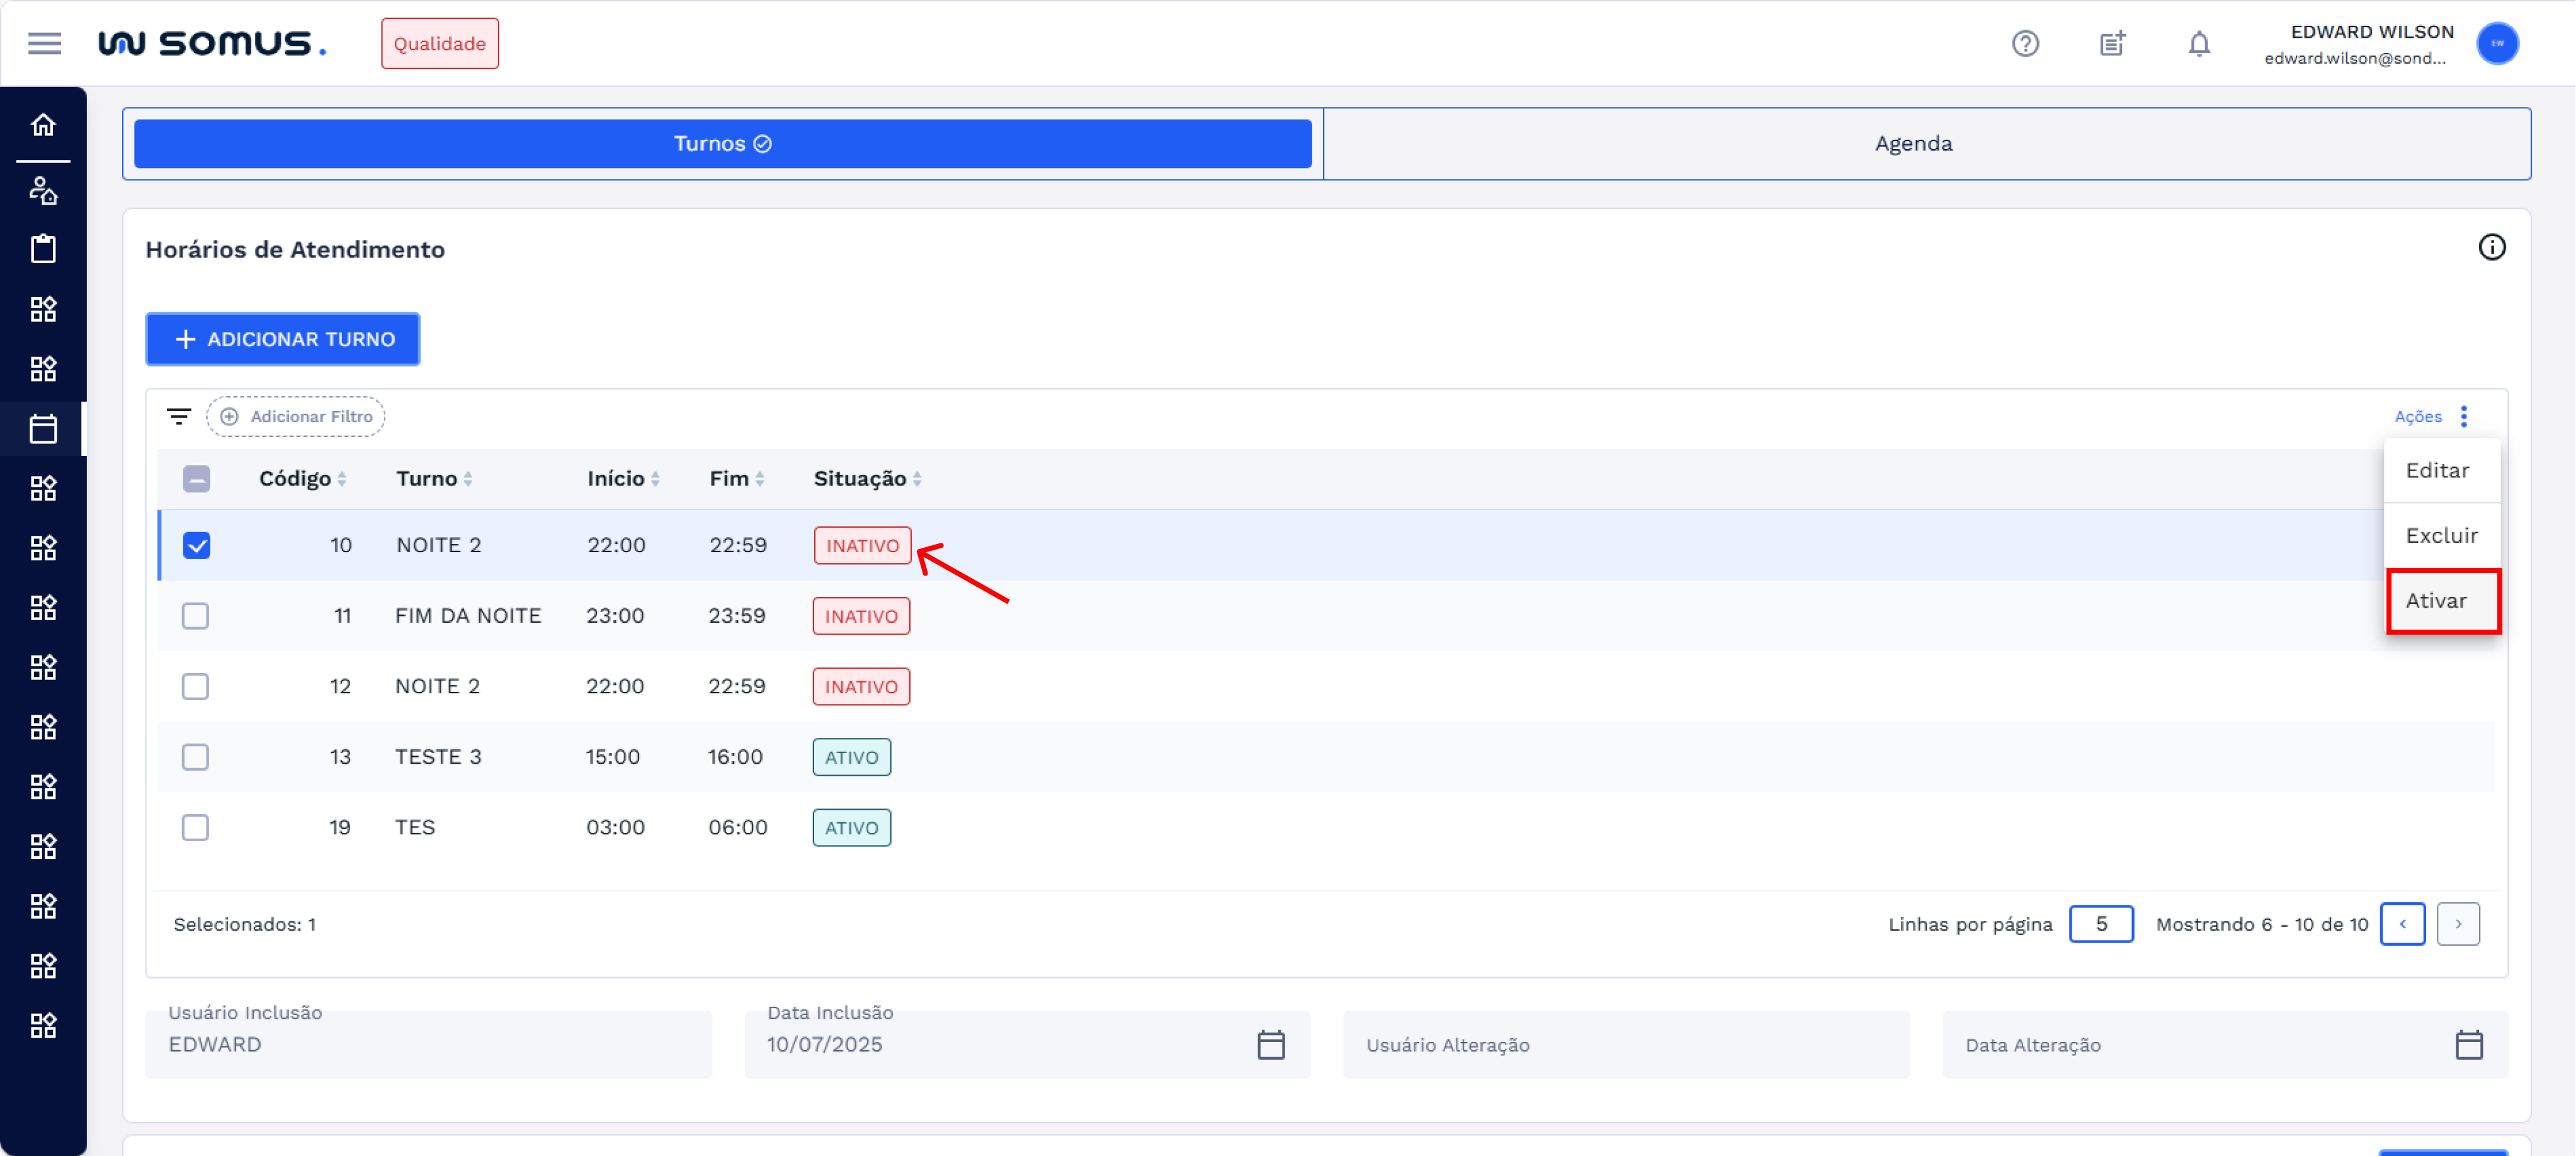Select Ativar from the actions menu
Viewport: 2576px width, 1156px height.
coord(2436,601)
